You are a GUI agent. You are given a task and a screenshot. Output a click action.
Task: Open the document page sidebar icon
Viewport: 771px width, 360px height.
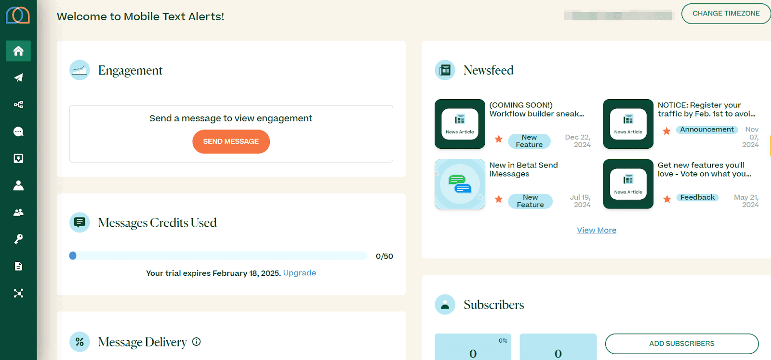pos(18,266)
